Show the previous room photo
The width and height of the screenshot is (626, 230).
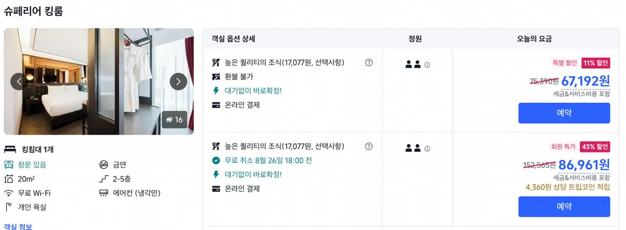click(19, 81)
